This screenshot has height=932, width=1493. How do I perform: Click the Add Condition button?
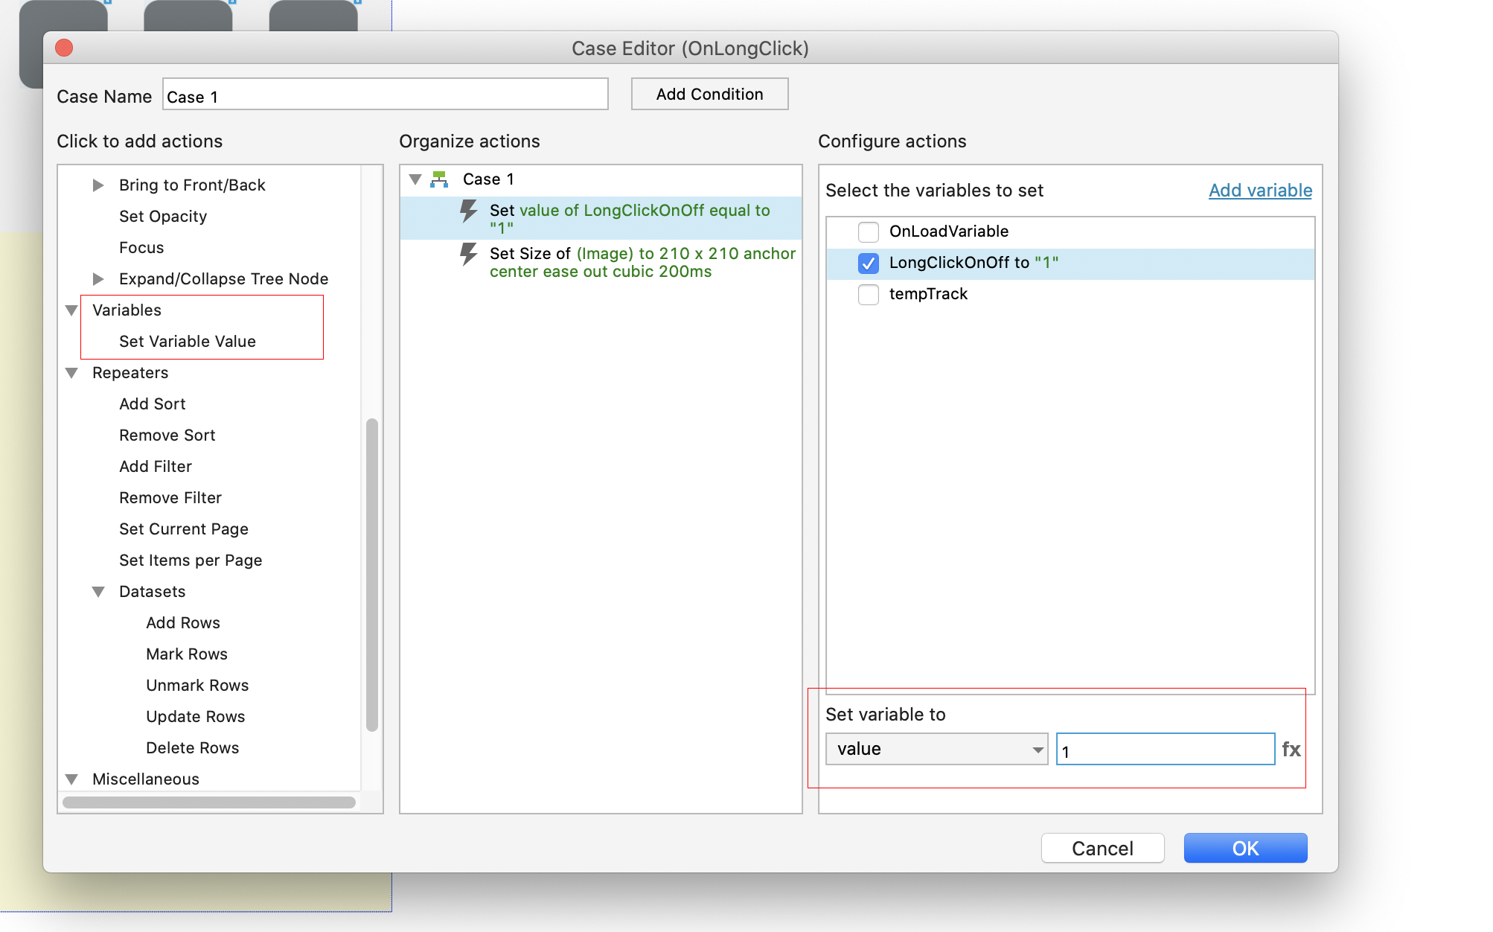pos(709,95)
